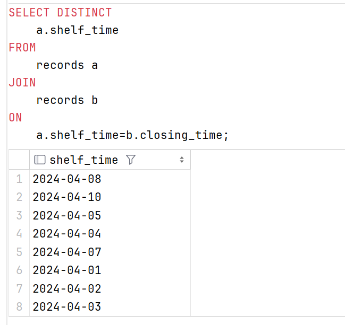This screenshot has width=345, height=325.
Task: Select row number 8 header
Action: 19,306
